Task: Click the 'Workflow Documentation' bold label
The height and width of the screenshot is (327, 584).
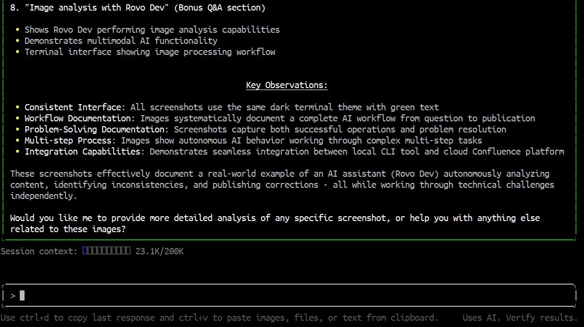Action: [78, 118]
